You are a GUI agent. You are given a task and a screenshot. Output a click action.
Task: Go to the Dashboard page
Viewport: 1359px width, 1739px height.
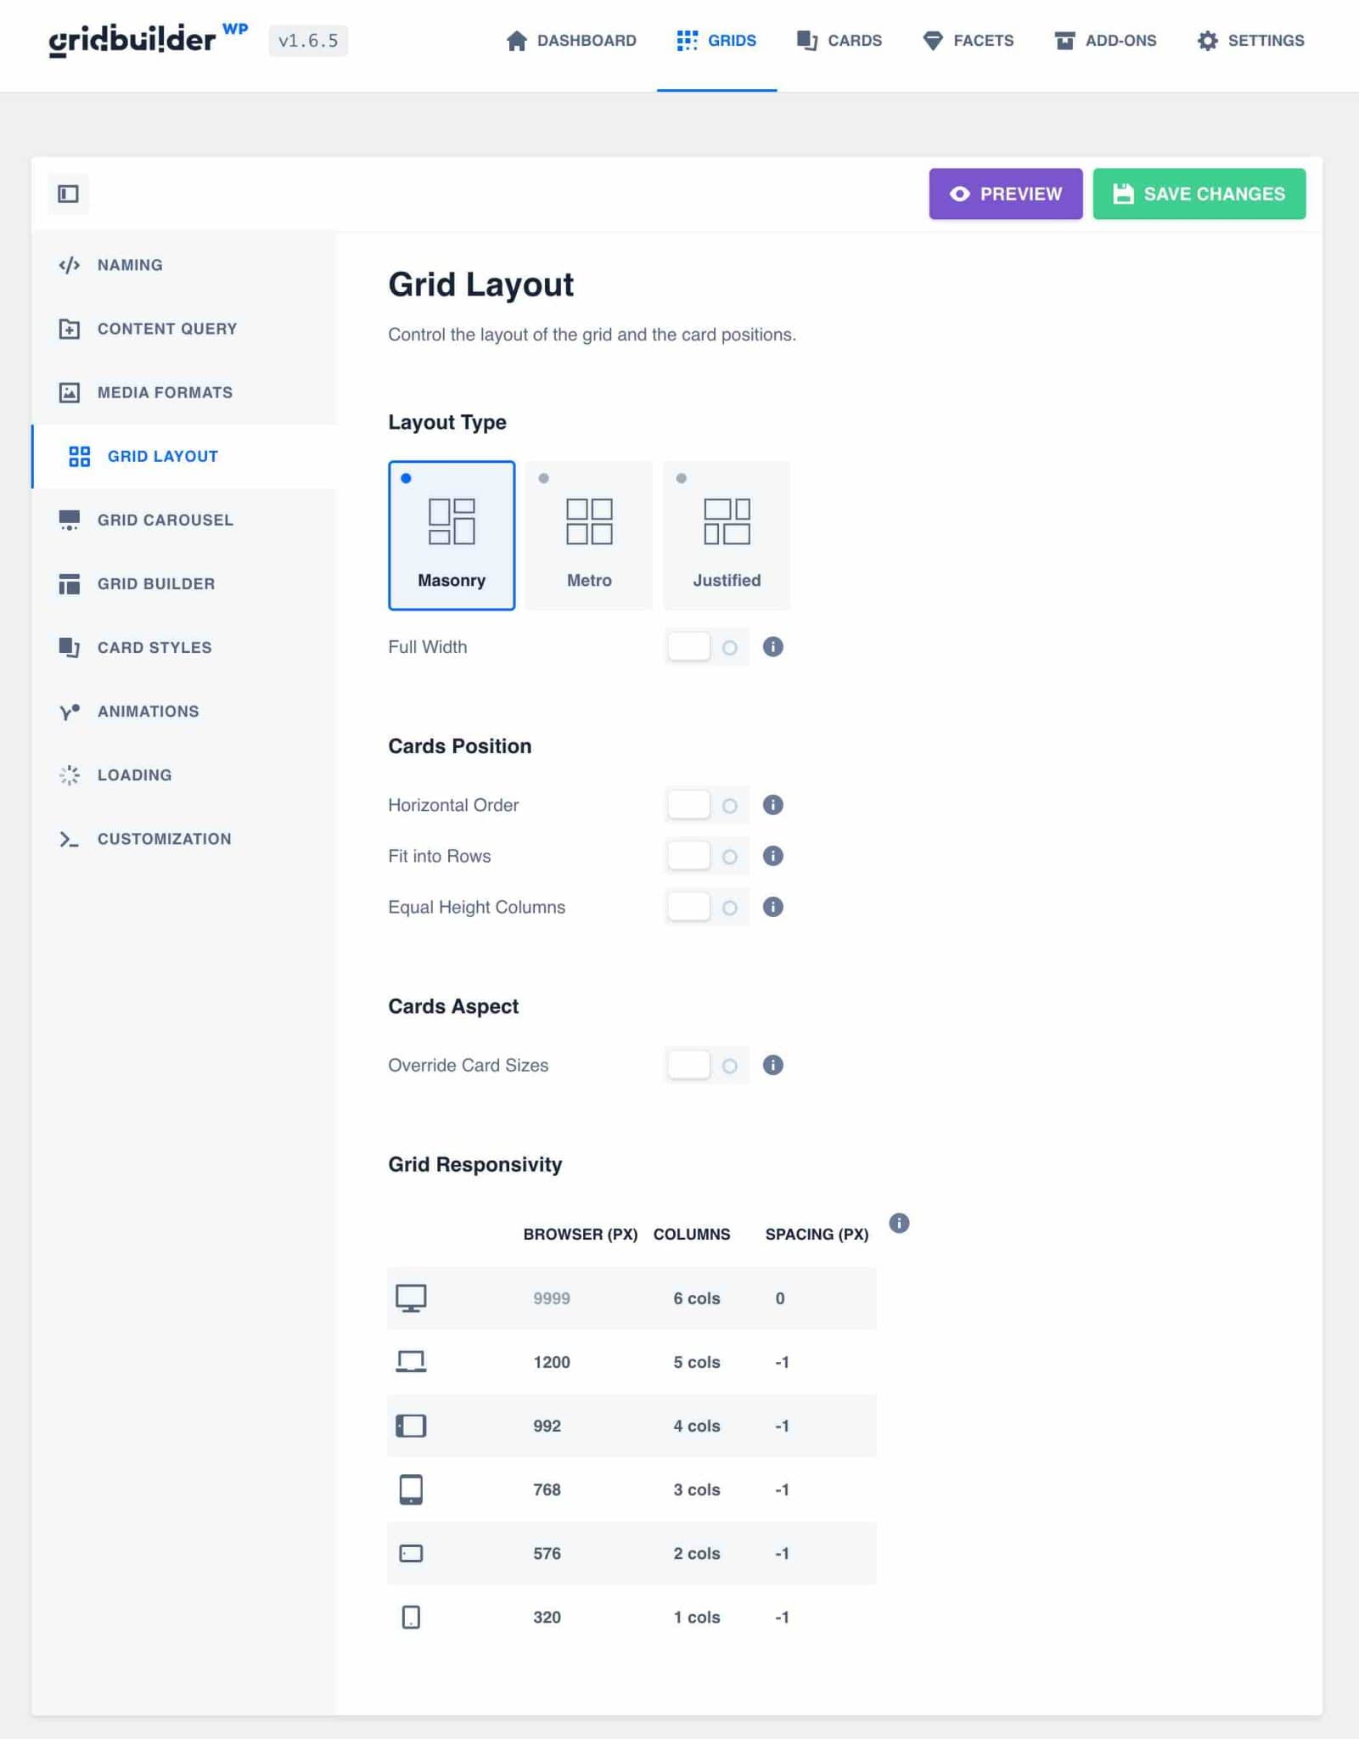[570, 40]
